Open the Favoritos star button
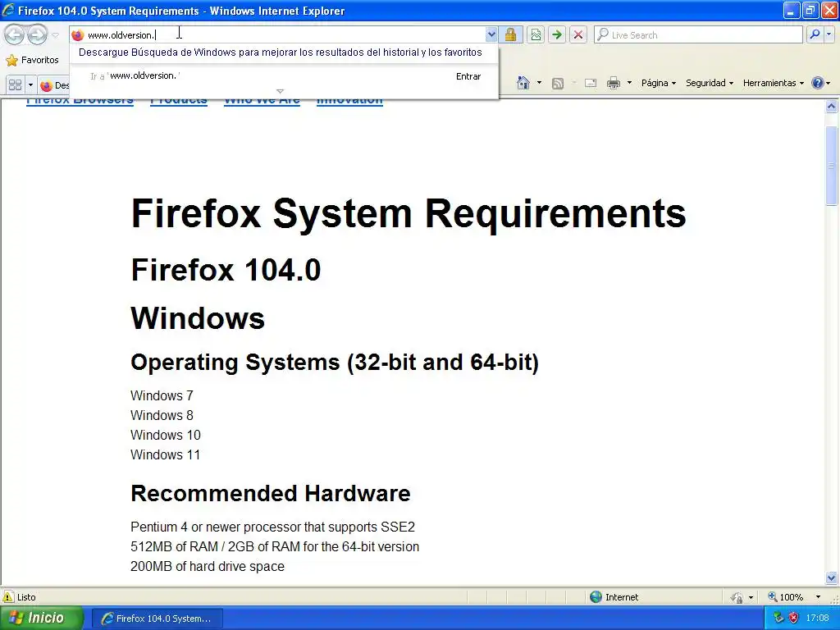Viewport: 840px width, 630px height. click(32, 60)
